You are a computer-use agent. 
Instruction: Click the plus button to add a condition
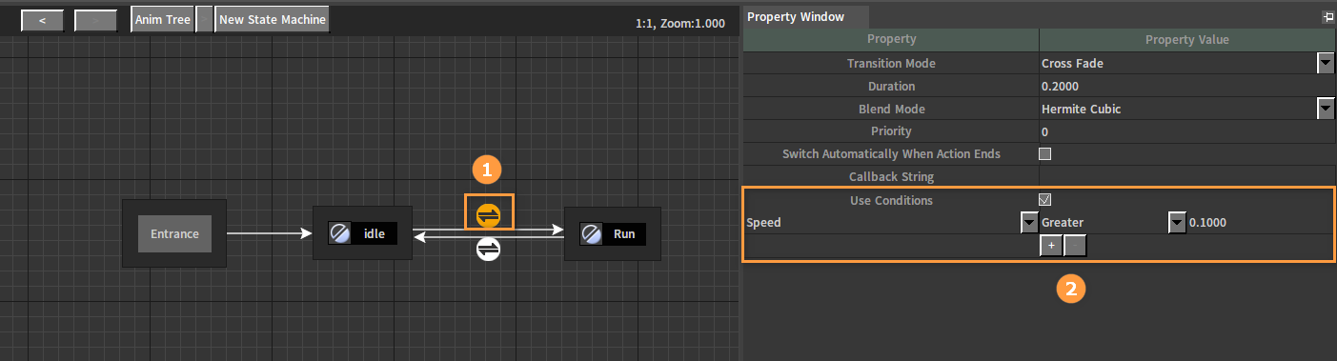[1050, 246]
